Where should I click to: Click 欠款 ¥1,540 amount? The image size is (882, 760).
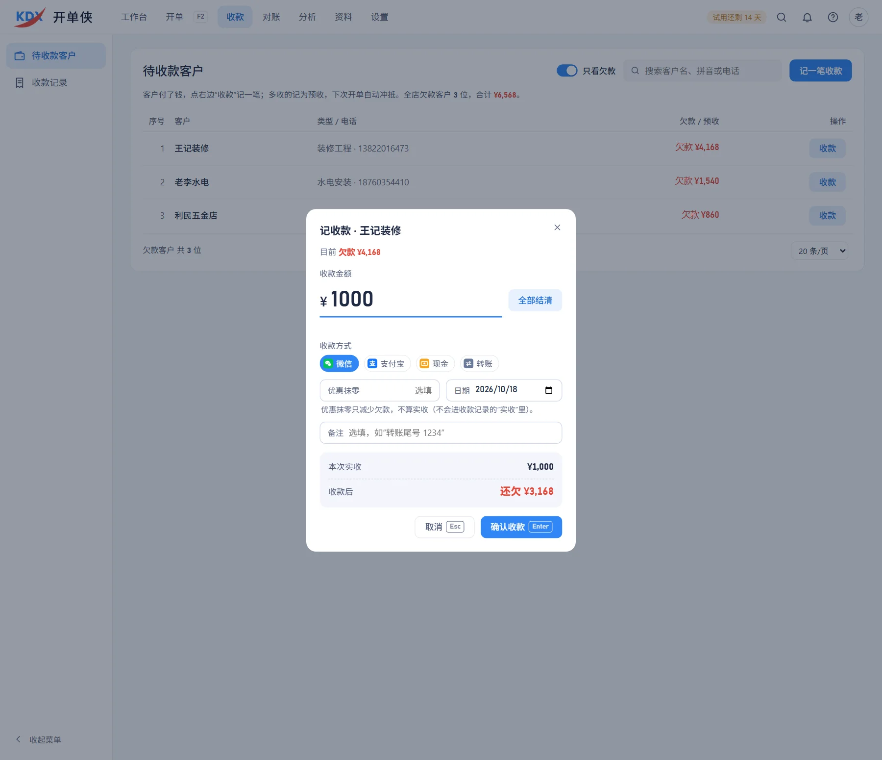697,181
